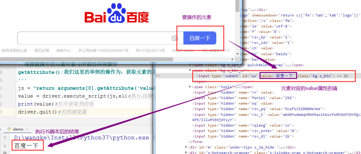The height and width of the screenshot is (154, 361).
Task: Open the 帮助中心 link
Action: (64, 51)
